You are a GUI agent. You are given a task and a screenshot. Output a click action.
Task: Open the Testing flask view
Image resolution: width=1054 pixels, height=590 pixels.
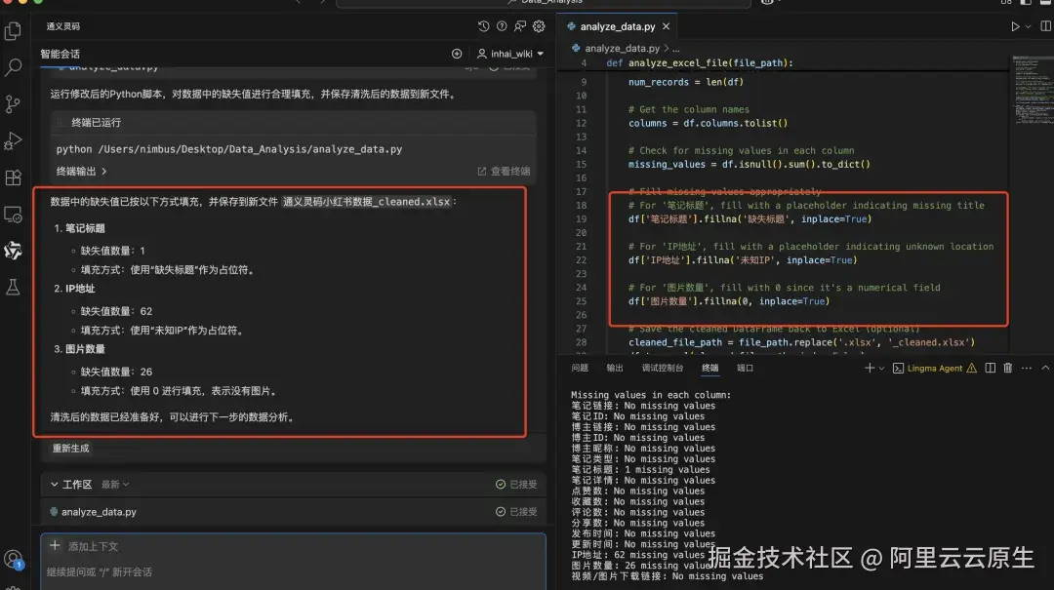pos(13,288)
